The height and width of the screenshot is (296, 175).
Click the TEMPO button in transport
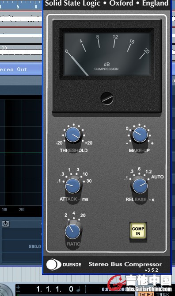pyautogui.click(x=146, y=294)
